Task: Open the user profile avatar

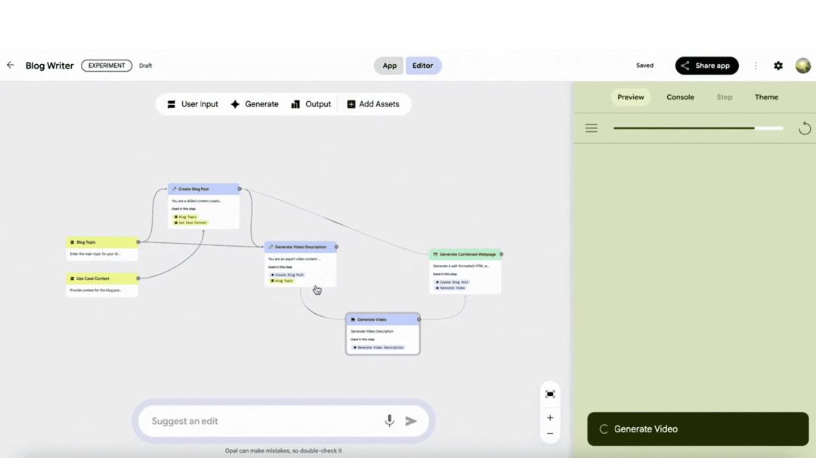Action: click(x=803, y=66)
